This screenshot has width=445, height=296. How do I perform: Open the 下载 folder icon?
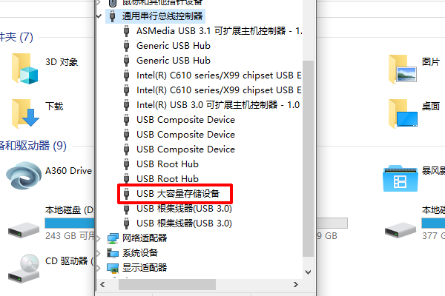(24, 113)
